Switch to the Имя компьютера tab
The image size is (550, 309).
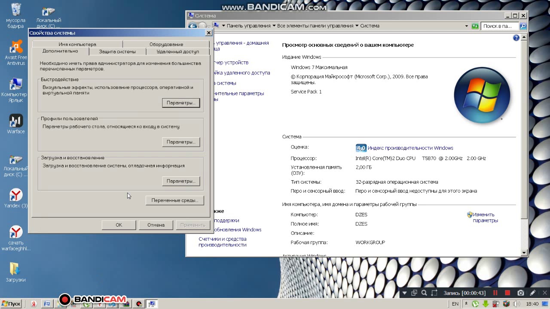(x=77, y=44)
